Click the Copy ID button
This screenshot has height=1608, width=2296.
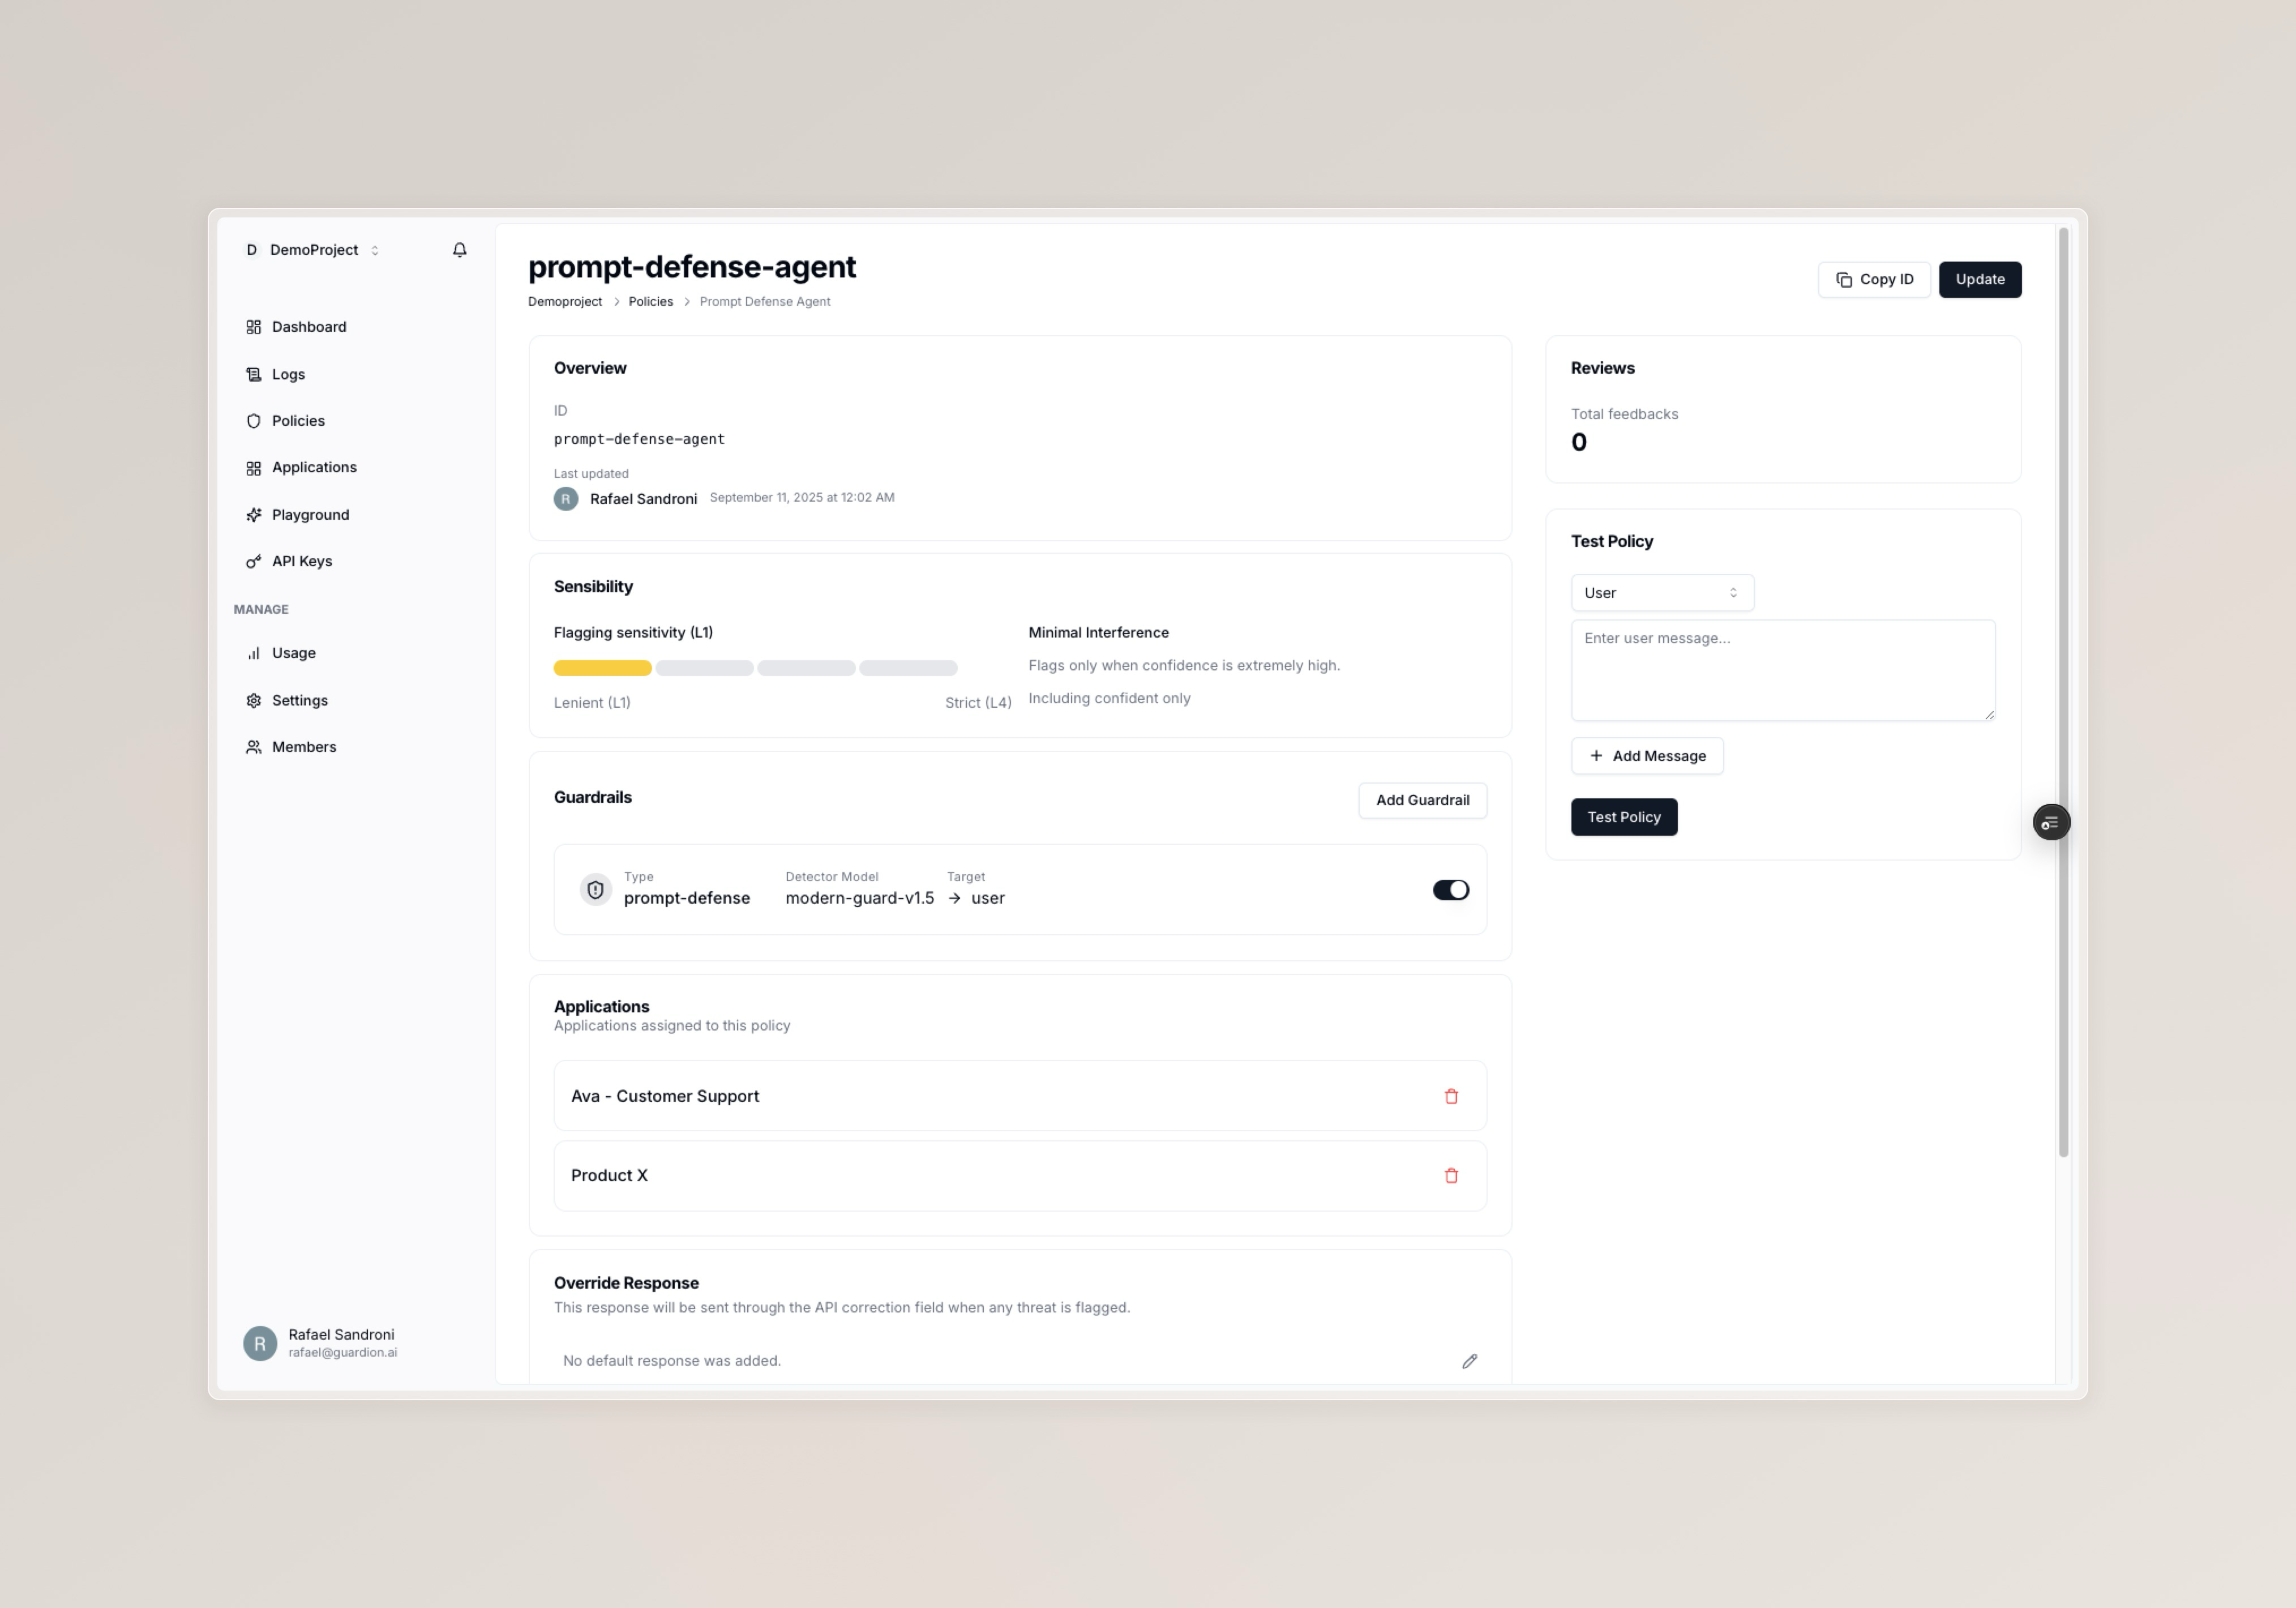click(x=1874, y=280)
